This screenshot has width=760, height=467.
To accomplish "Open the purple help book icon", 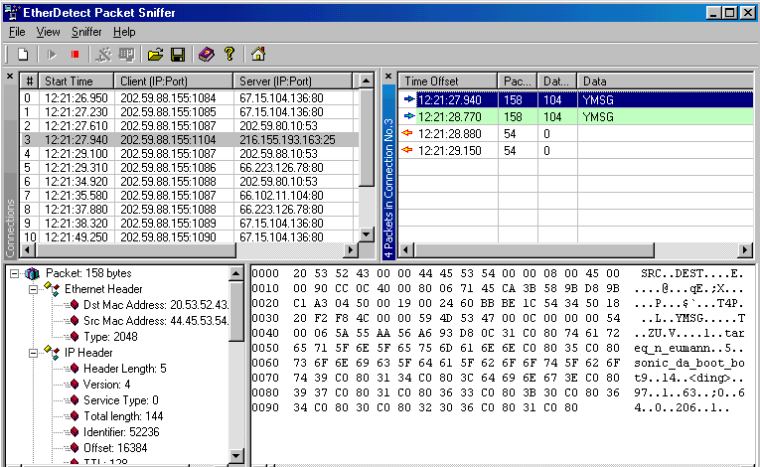I will 207,55.
